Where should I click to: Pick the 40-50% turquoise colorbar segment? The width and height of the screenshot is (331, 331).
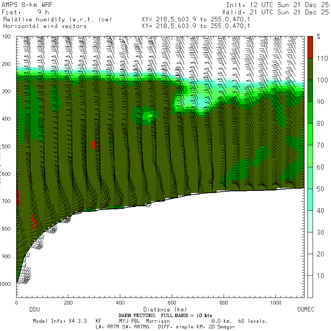tap(310, 199)
